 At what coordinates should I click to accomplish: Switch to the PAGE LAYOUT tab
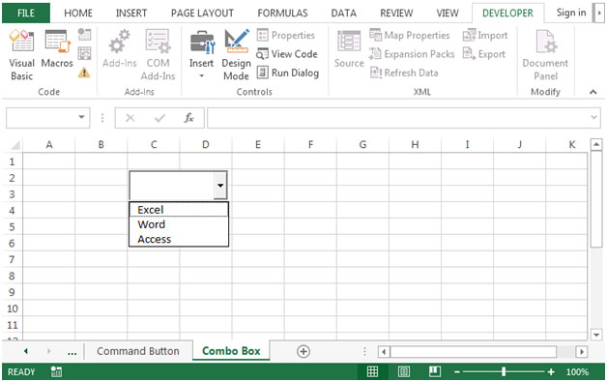202,14
